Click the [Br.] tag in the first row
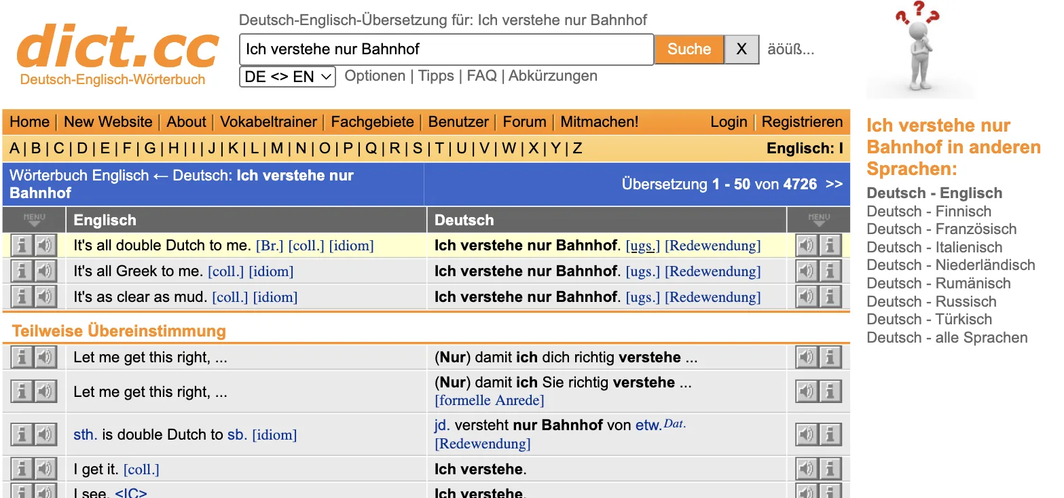 point(270,246)
